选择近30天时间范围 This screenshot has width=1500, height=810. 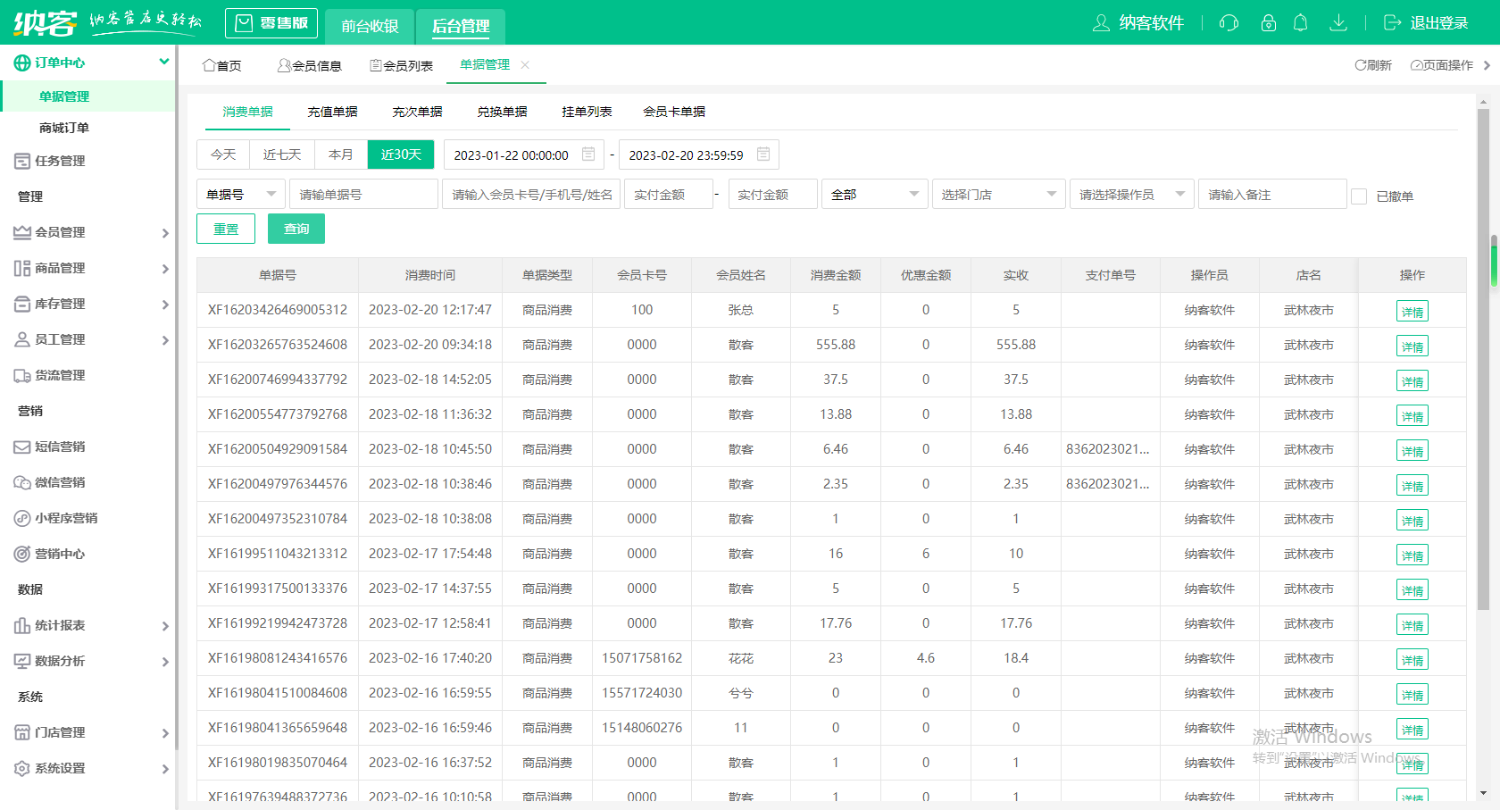click(400, 154)
